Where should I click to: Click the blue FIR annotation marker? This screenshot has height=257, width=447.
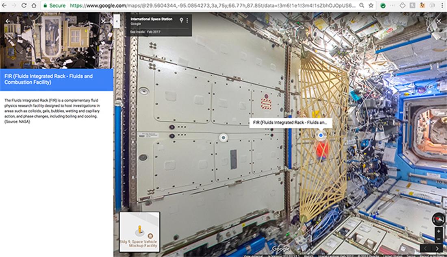(x=321, y=135)
